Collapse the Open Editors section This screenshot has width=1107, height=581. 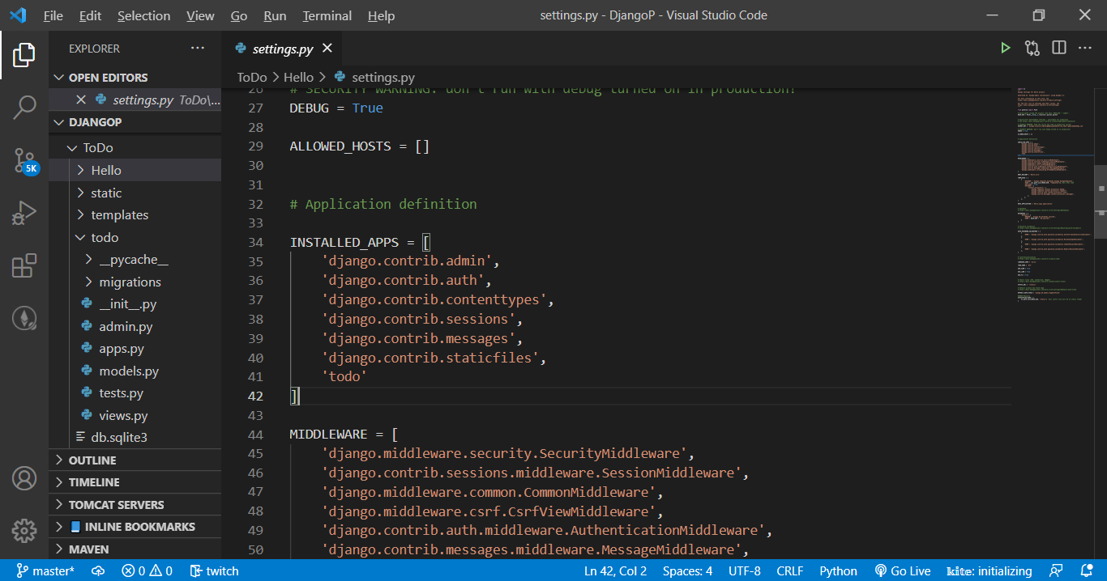pyautogui.click(x=135, y=78)
